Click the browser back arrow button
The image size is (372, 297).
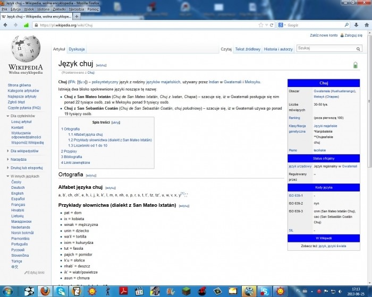pyautogui.click(x=6, y=25)
